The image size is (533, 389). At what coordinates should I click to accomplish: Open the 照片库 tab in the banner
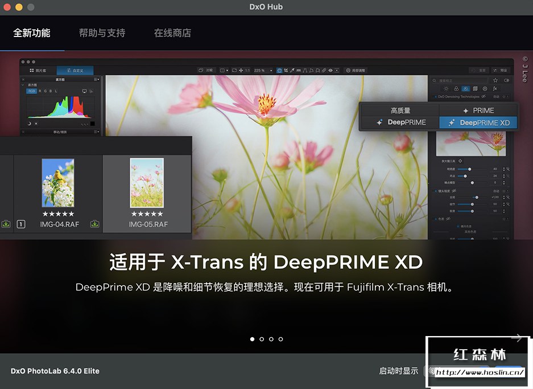pyautogui.click(x=38, y=71)
